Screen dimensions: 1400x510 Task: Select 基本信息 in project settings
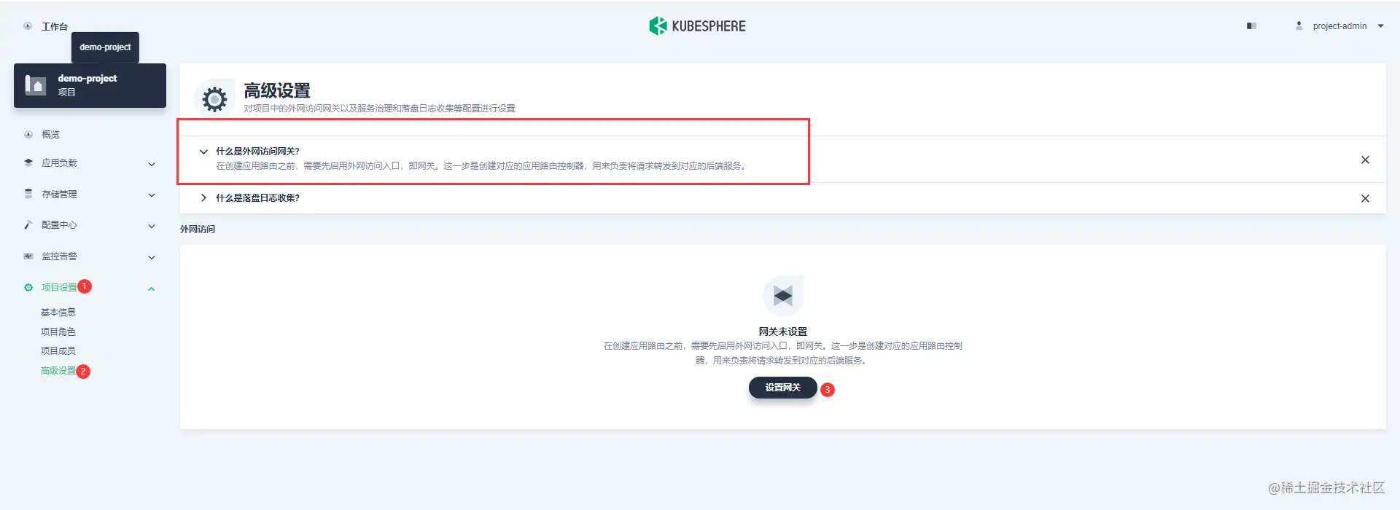tap(58, 313)
